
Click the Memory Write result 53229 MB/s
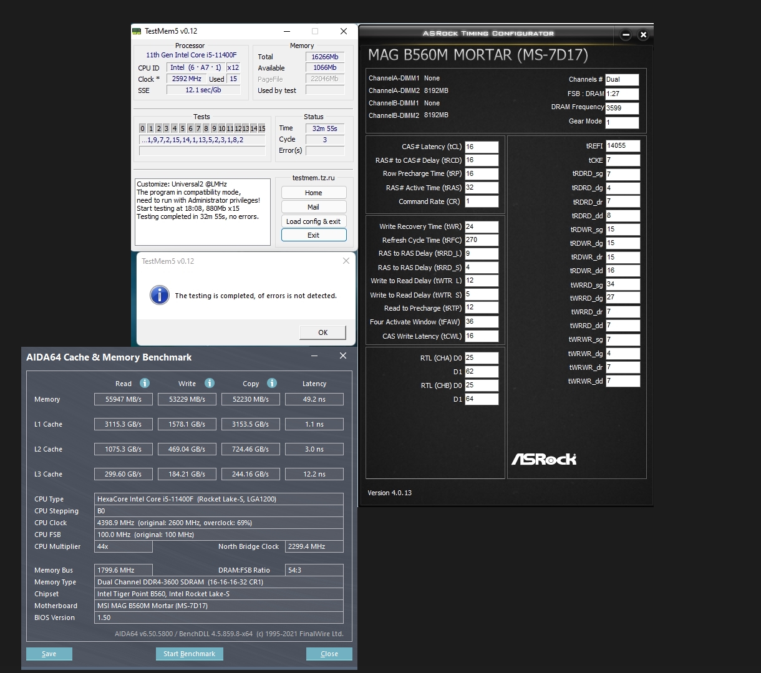(x=187, y=399)
